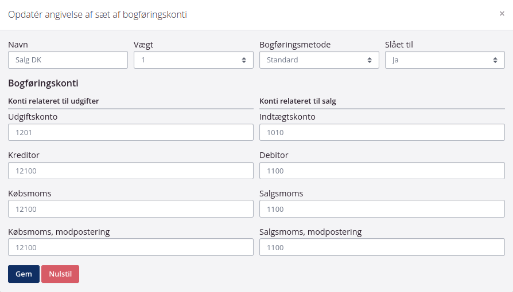This screenshot has height=292, width=513.
Task: Close the Opdatér angivelse dialog
Action: click(502, 14)
